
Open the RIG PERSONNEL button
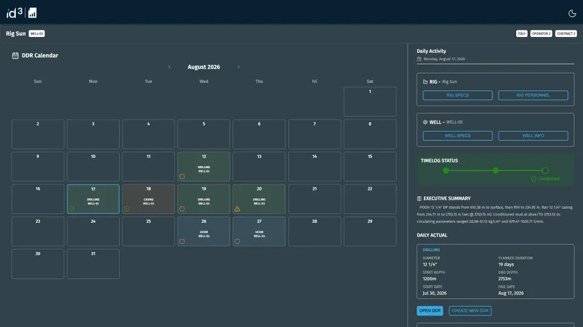click(533, 95)
